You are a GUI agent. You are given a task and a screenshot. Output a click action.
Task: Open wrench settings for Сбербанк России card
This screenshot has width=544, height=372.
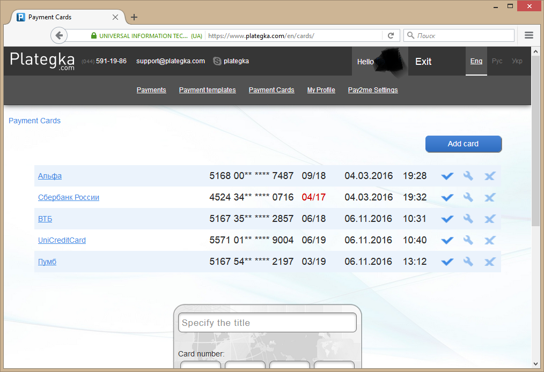468,197
